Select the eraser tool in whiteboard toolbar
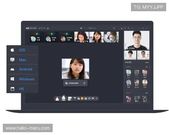Screen dimensions: 169x135 click(x=70, y=99)
